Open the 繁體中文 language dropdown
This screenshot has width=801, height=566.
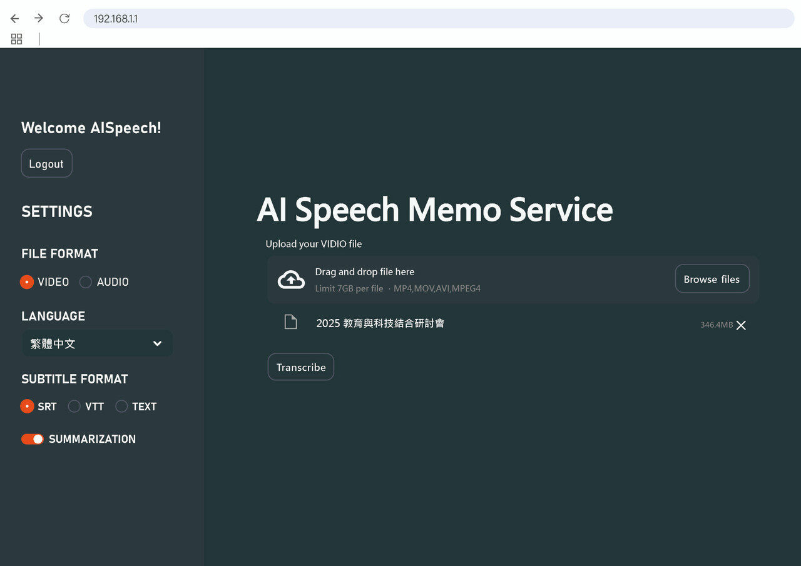click(97, 343)
